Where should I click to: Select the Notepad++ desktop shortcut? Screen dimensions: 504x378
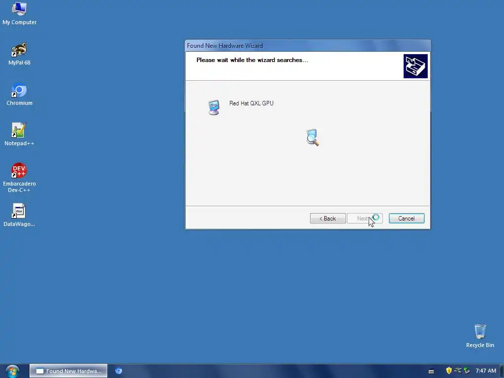coord(19,135)
